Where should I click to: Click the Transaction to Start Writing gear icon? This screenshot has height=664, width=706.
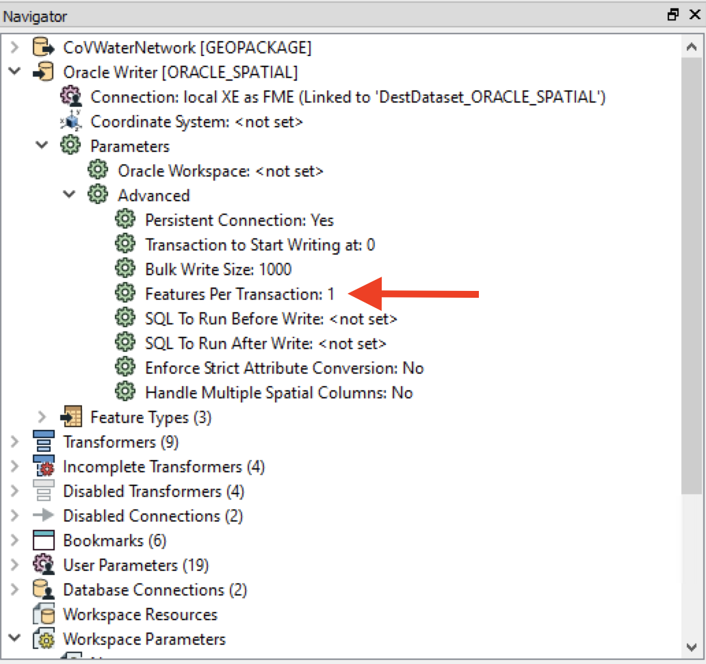click(x=125, y=244)
